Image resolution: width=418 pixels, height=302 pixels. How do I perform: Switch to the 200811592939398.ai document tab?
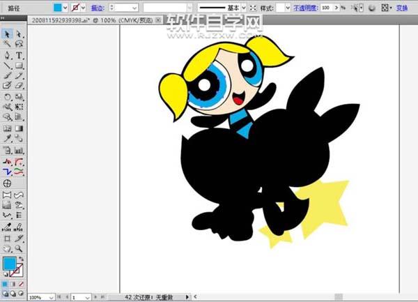pos(92,20)
